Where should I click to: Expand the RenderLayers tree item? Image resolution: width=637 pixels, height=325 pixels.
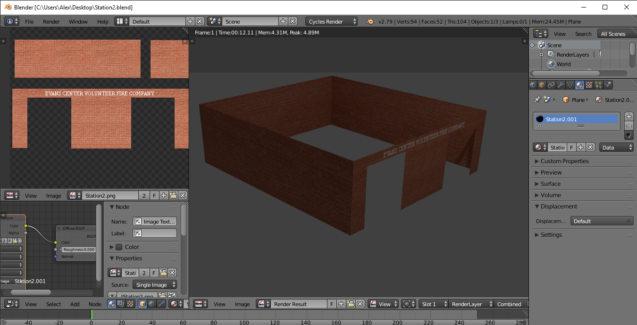click(x=542, y=55)
